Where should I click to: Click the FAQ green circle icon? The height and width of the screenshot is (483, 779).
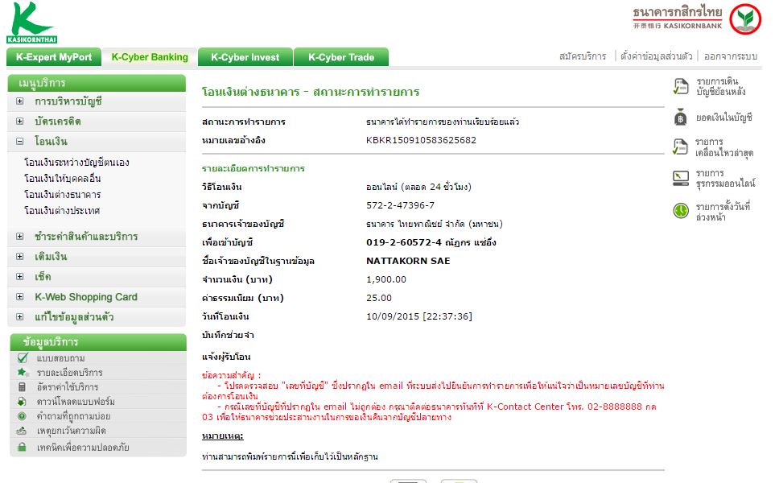pos(22,416)
